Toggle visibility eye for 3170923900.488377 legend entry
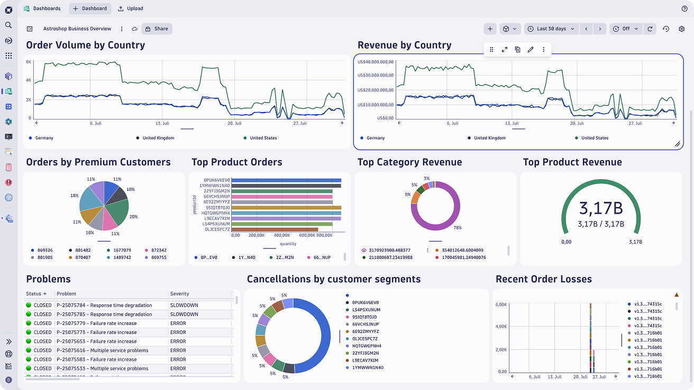694x390 pixels. (x=364, y=250)
